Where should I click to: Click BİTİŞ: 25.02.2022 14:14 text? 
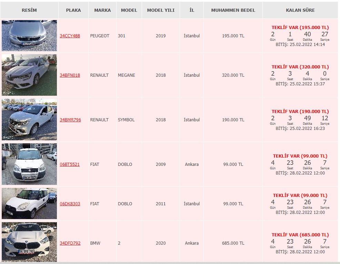(x=300, y=45)
